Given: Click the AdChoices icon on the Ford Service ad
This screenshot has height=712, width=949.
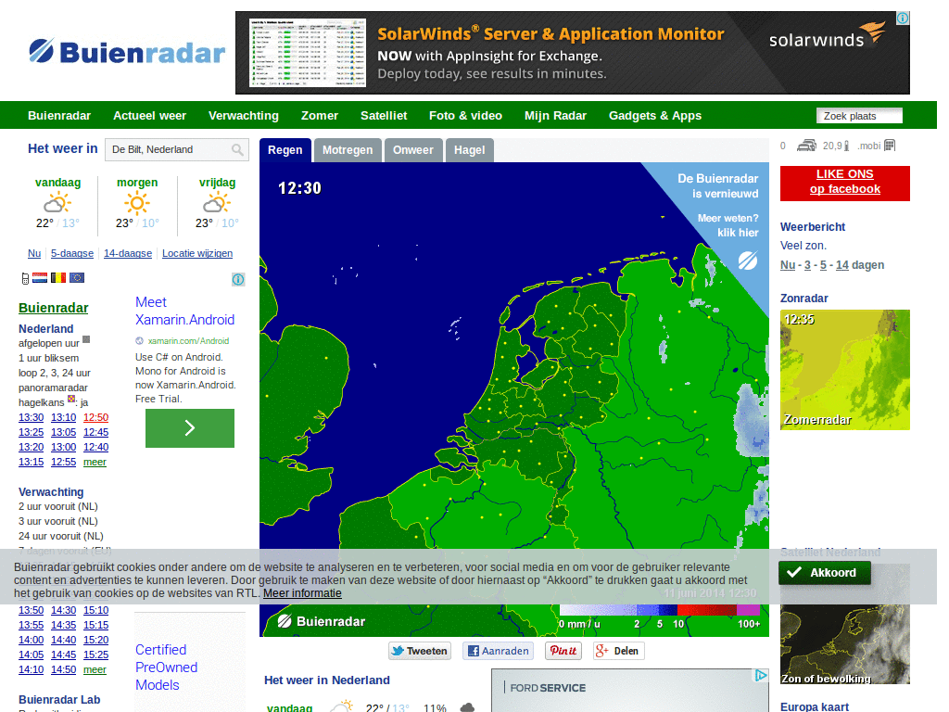Looking at the screenshot, I should tap(761, 676).
